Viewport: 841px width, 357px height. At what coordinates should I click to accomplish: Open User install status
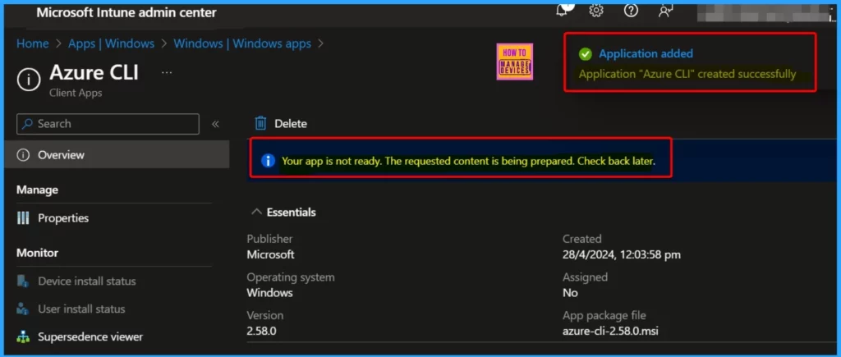click(81, 309)
